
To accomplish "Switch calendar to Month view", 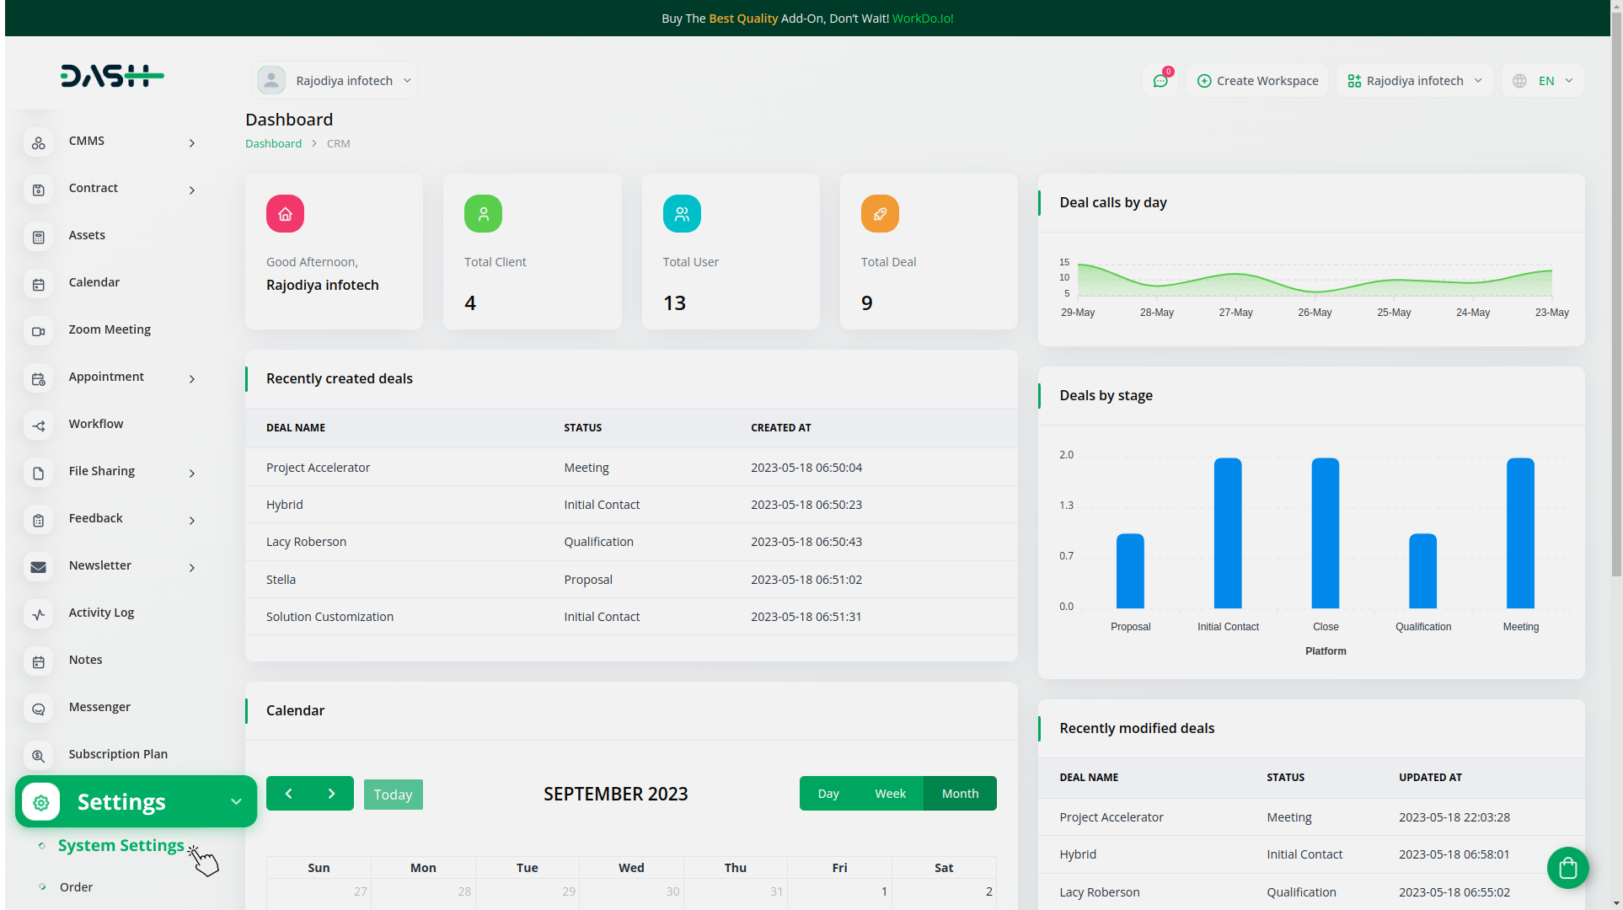I will pyautogui.click(x=960, y=794).
